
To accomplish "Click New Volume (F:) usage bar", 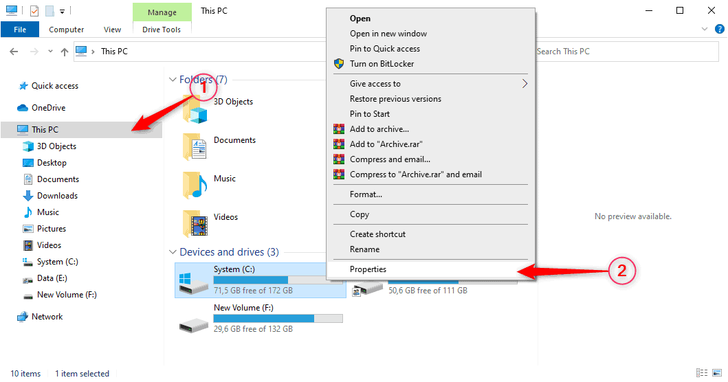I will point(278,318).
